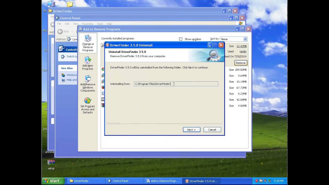Open Favorites menu in Control Panel window
Screen dimensions: 329x185
click(x=88, y=24)
